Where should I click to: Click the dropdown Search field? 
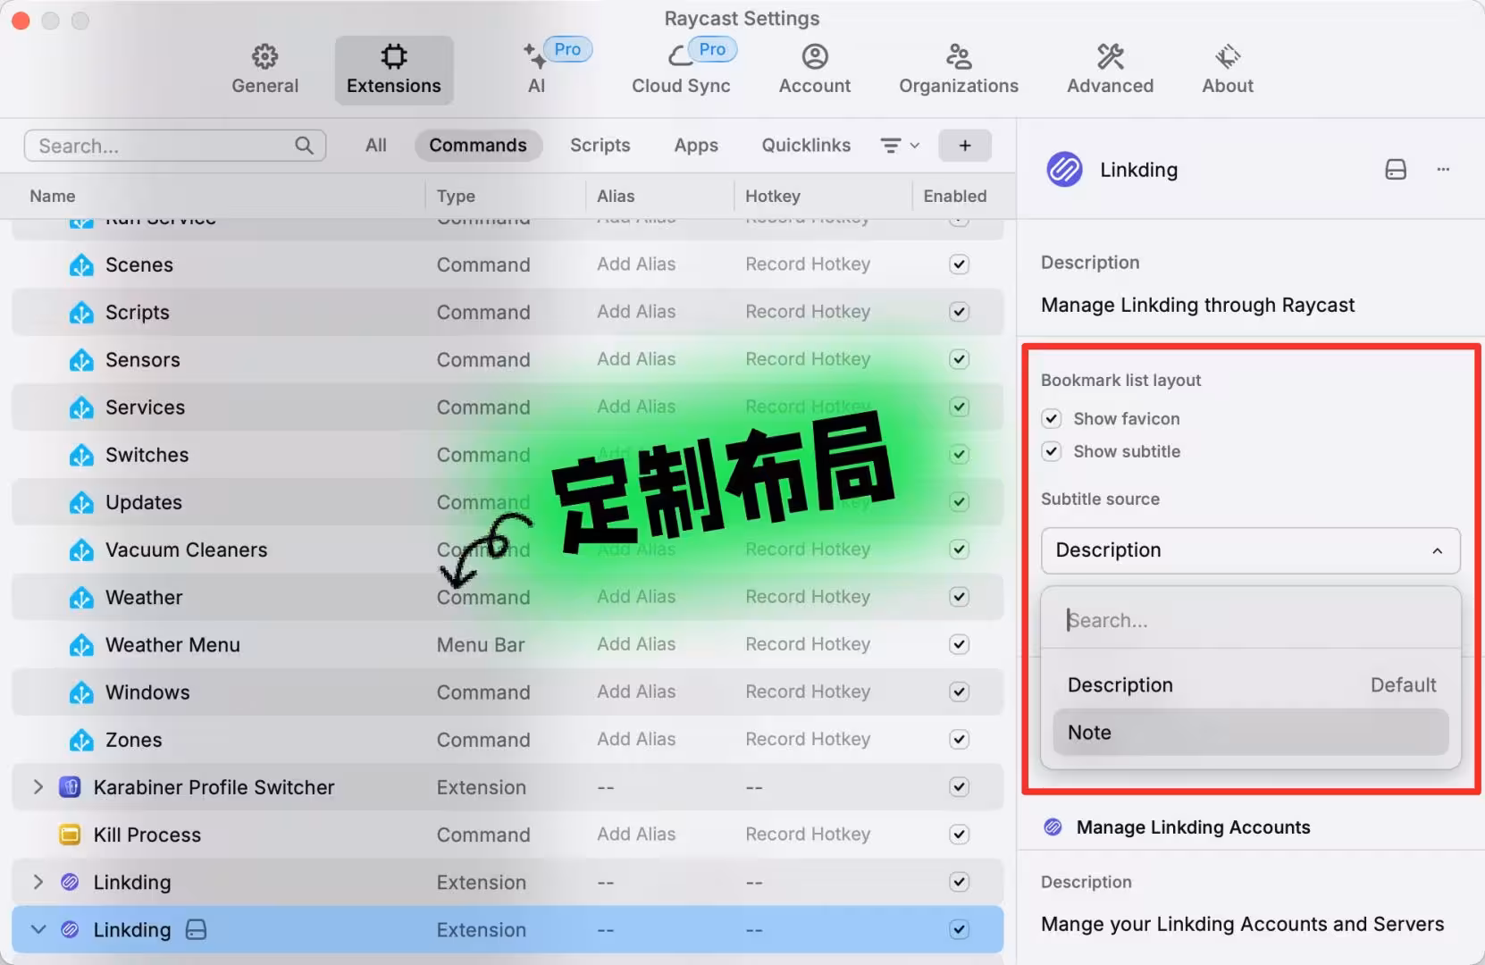(1250, 620)
